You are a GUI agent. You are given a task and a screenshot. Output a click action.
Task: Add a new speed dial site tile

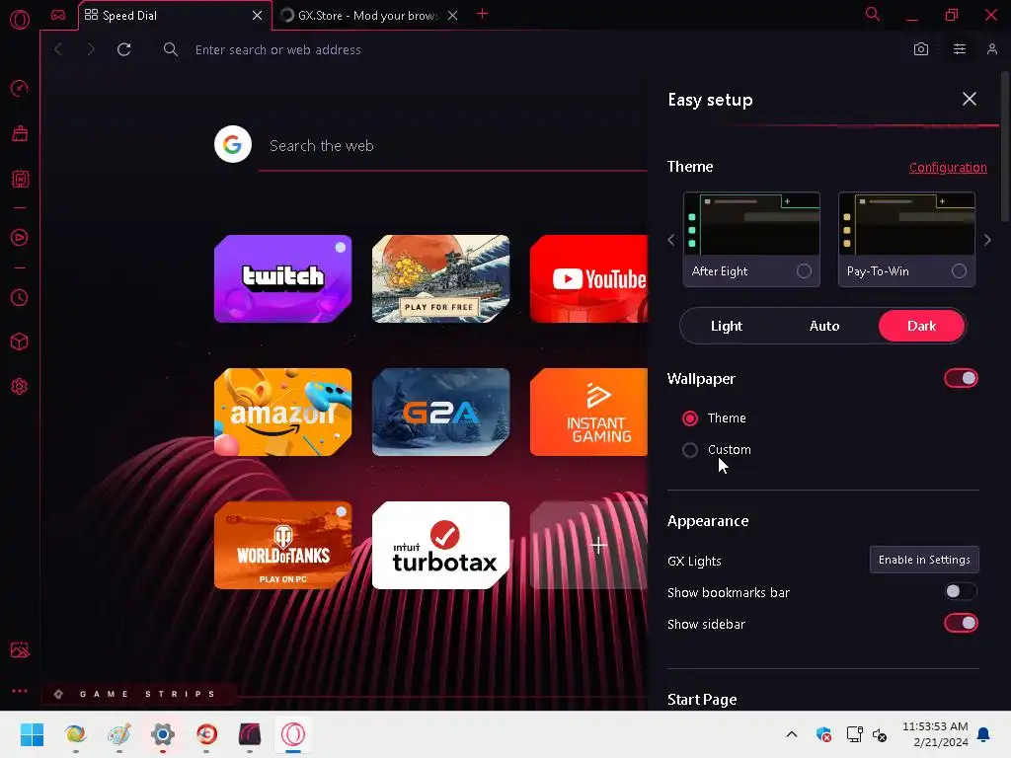click(x=588, y=545)
